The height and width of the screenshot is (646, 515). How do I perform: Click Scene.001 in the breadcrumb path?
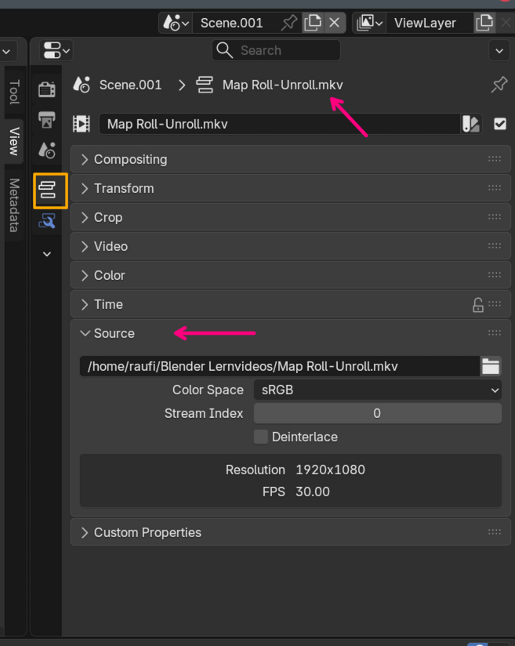130,85
